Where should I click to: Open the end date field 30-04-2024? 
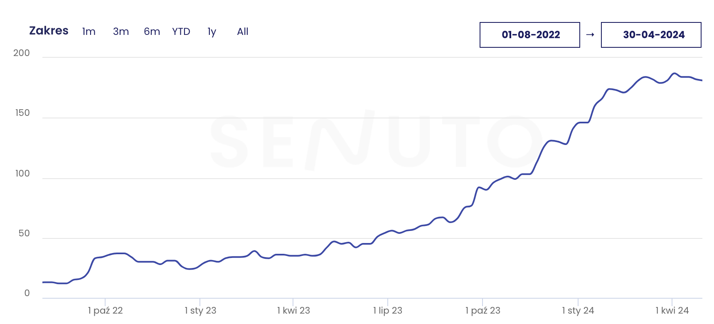pyautogui.click(x=651, y=35)
